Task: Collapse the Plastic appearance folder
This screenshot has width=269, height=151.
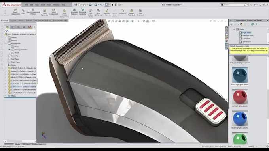Action: pos(234,29)
